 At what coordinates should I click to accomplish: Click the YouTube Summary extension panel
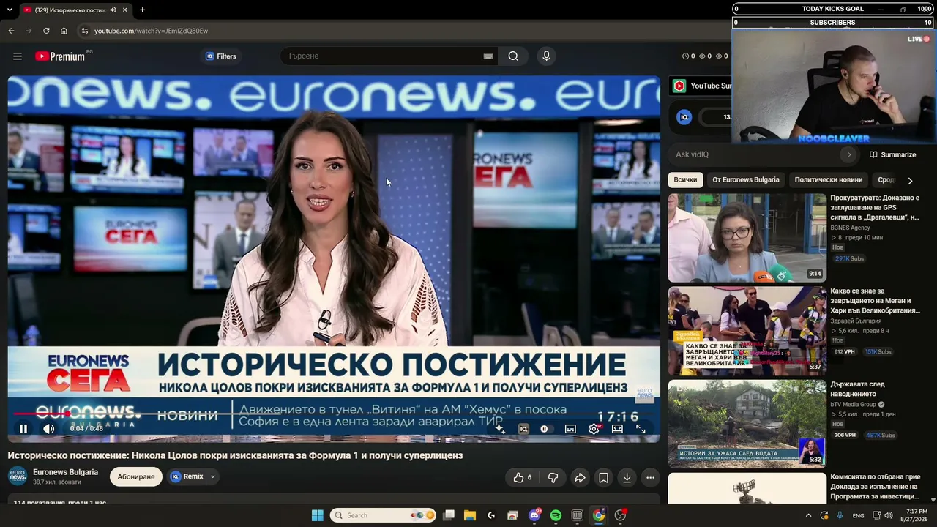tap(701, 86)
